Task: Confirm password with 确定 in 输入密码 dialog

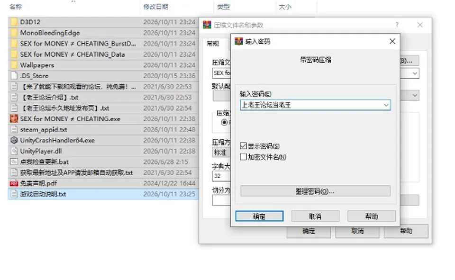Action: (x=259, y=216)
